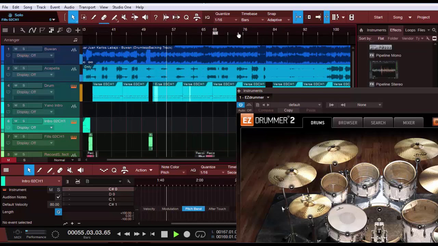Click the Start page button
Screen dimensions: 438x246
coord(378,17)
